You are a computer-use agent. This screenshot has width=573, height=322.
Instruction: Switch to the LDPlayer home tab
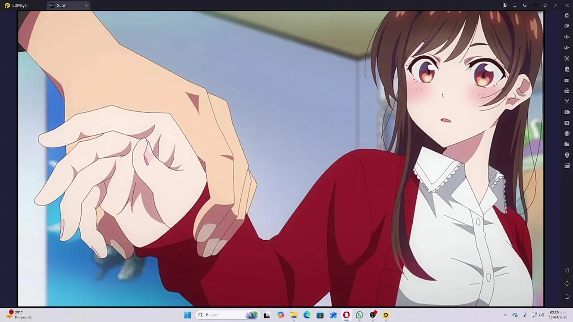[x=17, y=5]
